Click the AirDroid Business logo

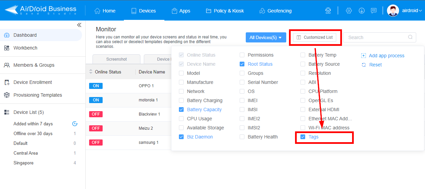(41, 10)
